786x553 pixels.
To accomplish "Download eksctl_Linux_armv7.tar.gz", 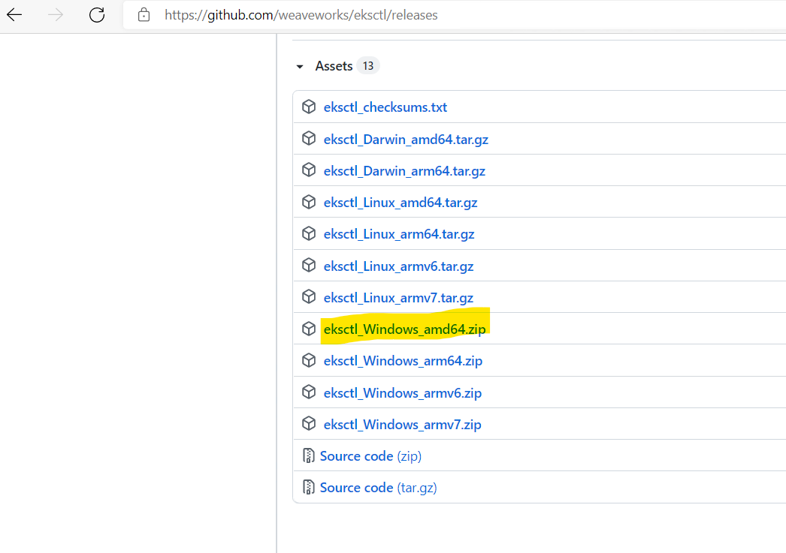I will point(398,297).
